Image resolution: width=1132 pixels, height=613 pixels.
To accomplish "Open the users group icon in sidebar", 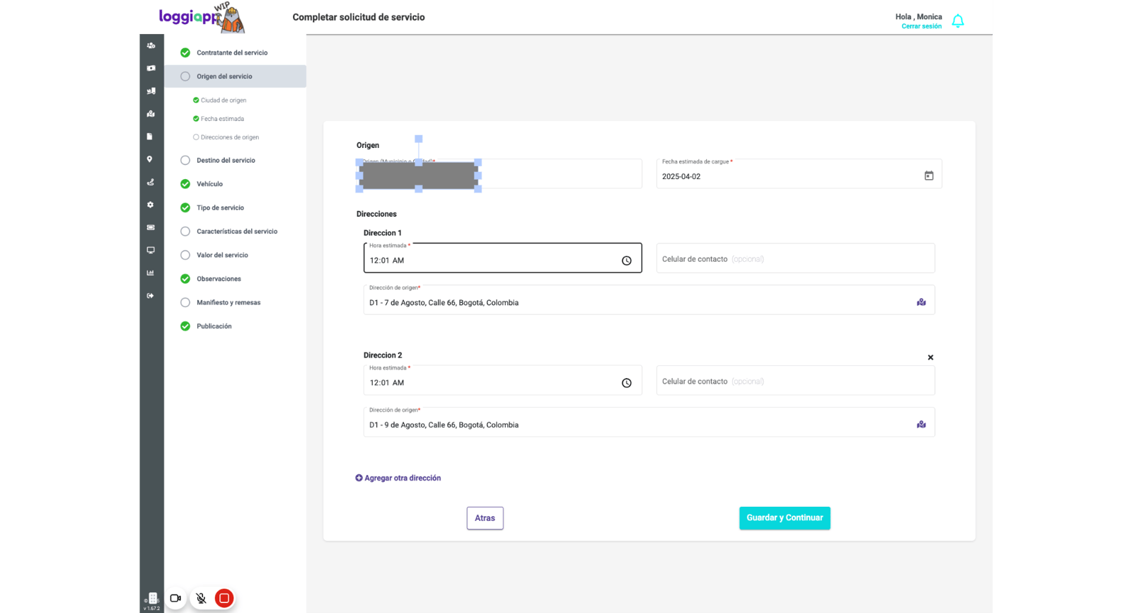I will point(151,45).
